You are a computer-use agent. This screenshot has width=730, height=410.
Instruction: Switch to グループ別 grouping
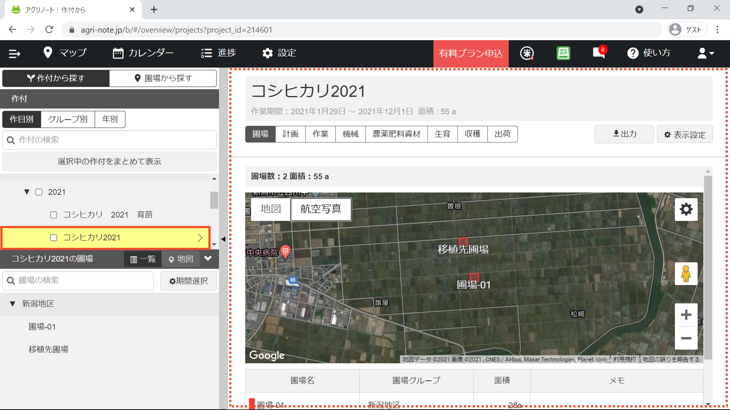pyautogui.click(x=68, y=119)
